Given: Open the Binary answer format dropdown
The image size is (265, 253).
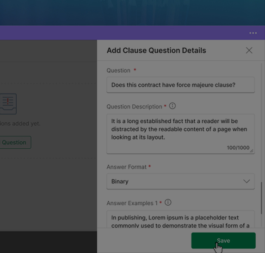Looking at the screenshot, I should [x=180, y=181].
